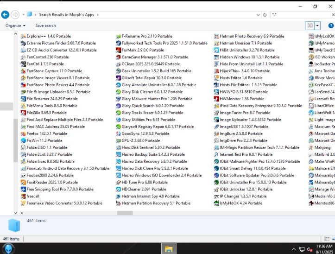Click the HWMonitor 1.58 Portable icon

click(x=216, y=99)
